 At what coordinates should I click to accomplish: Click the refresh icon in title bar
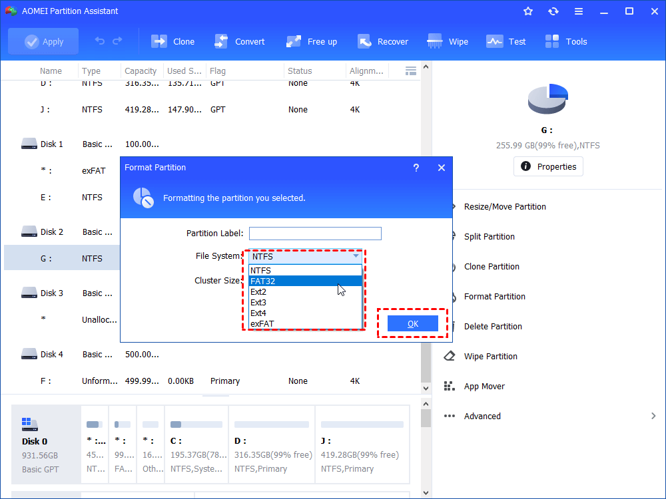[x=553, y=11]
